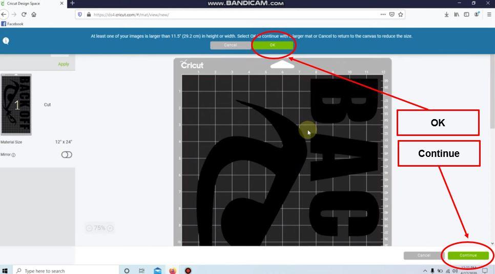Select mat 1 BACK OFF thumbnail
This screenshot has width=495, height=274.
tap(16, 104)
